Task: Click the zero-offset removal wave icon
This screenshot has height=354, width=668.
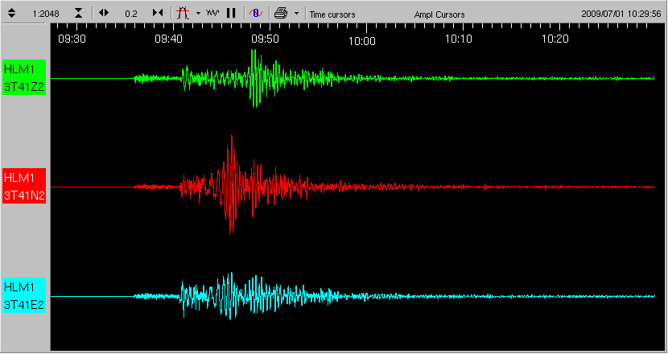Action: pyautogui.click(x=254, y=14)
